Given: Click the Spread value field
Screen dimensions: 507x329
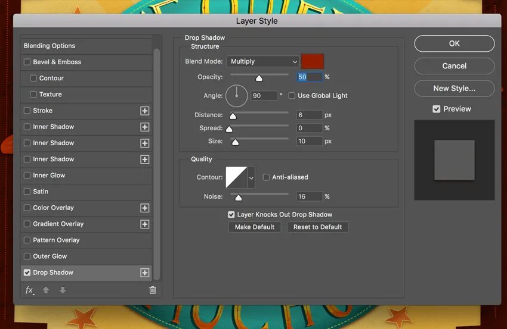Looking at the screenshot, I should 310,128.
